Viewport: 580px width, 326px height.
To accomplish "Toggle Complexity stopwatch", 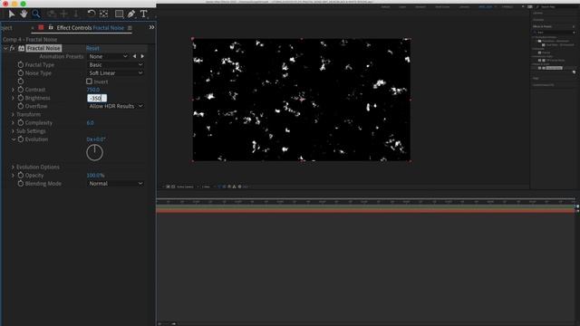I will click(21, 123).
